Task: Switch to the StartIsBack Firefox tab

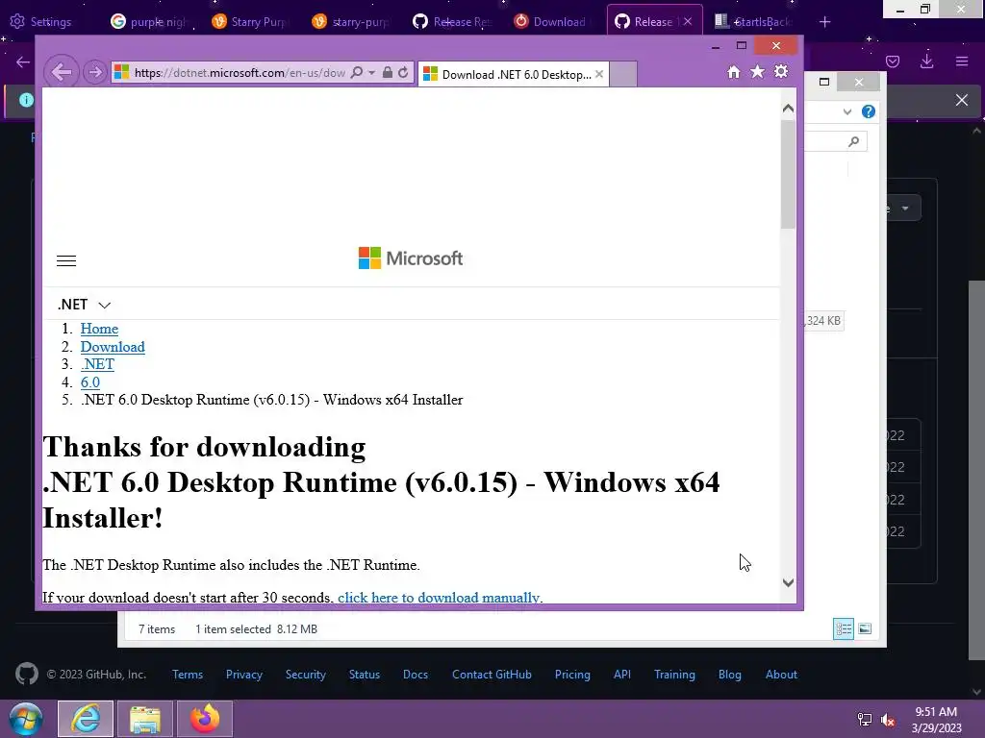Action: point(753,22)
